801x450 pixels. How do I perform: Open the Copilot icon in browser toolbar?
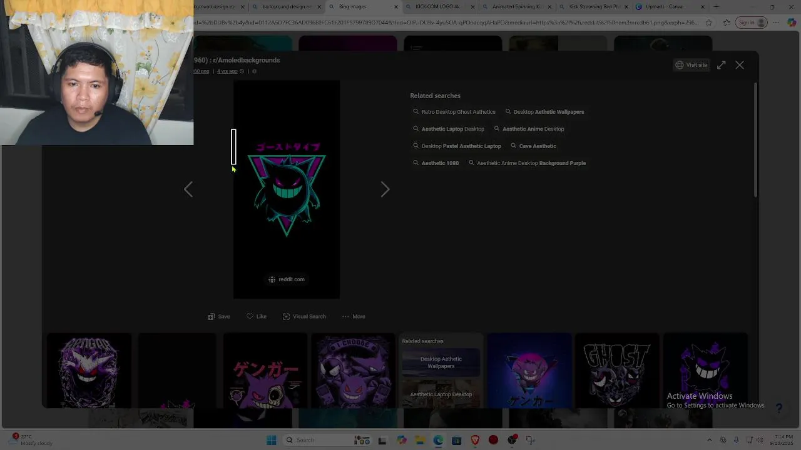[x=792, y=22]
